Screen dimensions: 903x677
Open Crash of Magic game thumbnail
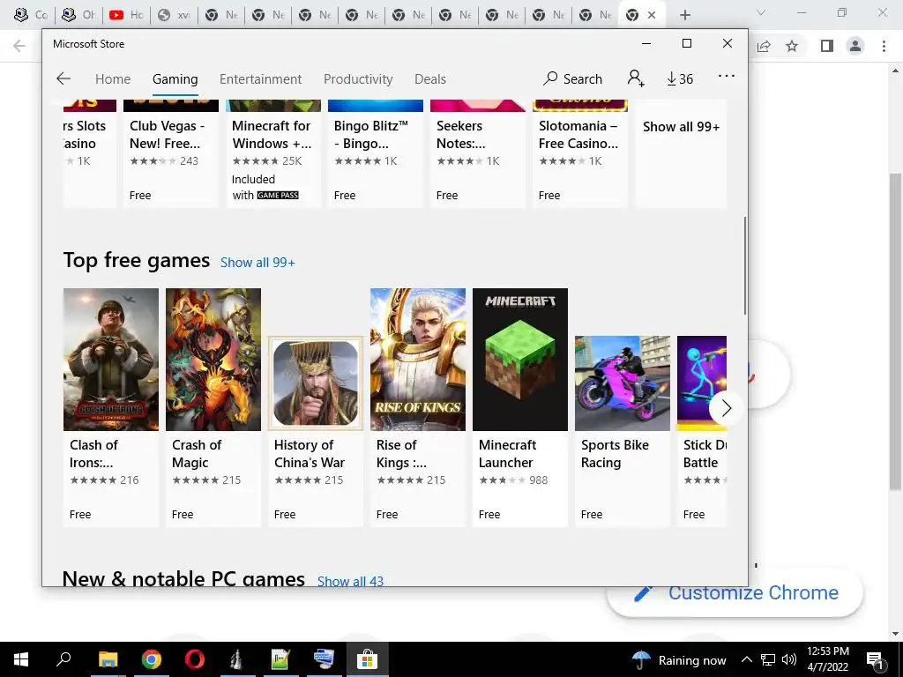click(213, 360)
